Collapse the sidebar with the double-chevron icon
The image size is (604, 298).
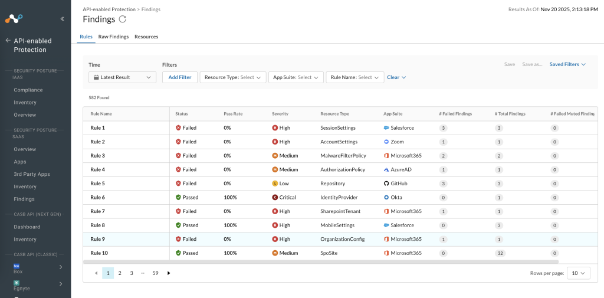click(x=63, y=18)
